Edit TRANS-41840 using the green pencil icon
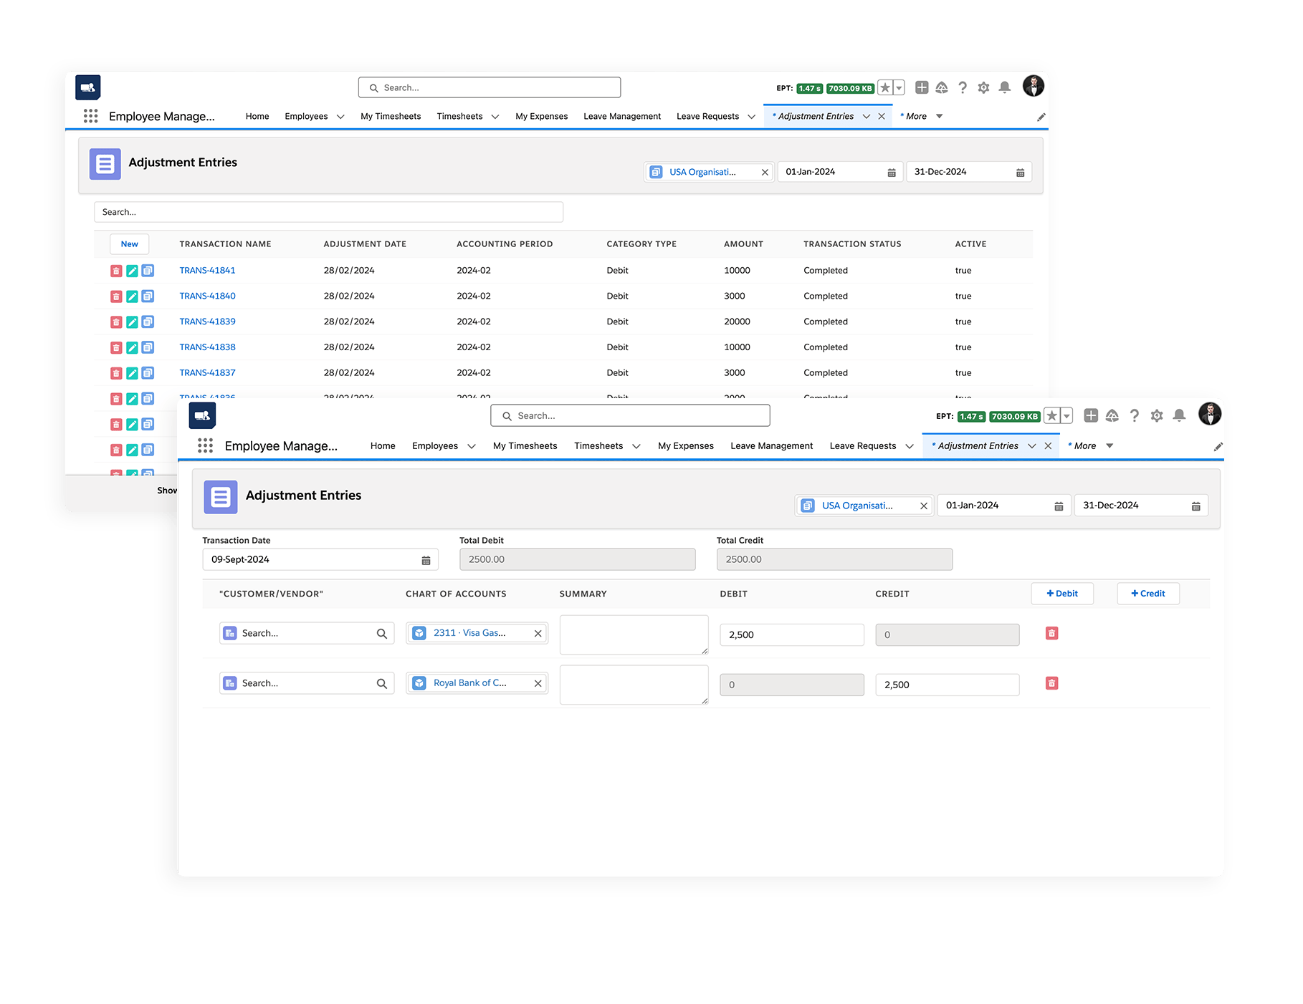The image size is (1303, 1004). point(132,296)
